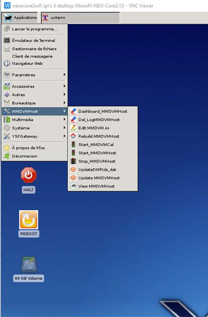The image size is (208, 317).
Task: Open Client de messagerie
Action: (34, 56)
